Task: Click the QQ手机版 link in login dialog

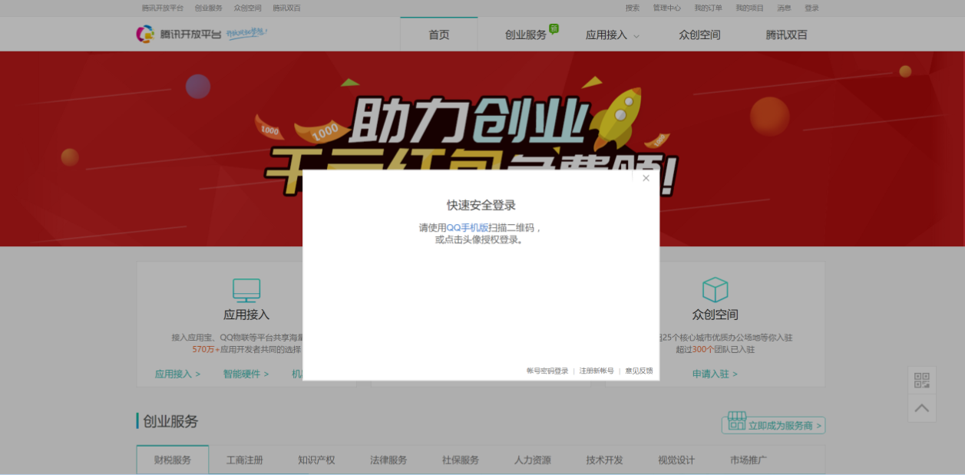Action: click(x=468, y=228)
